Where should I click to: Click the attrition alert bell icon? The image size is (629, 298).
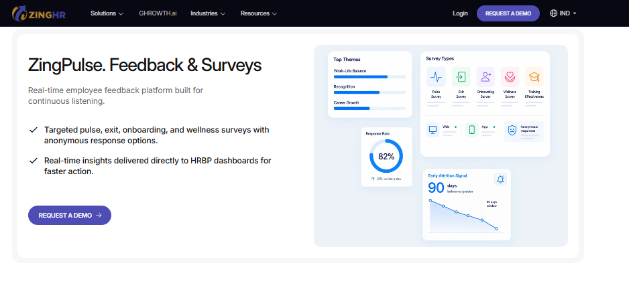click(500, 179)
